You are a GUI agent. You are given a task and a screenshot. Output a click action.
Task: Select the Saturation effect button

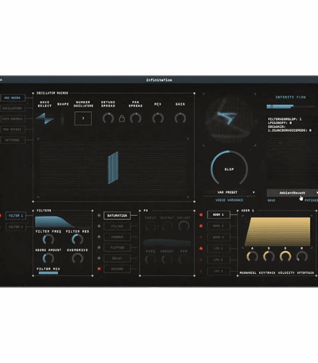tap(117, 215)
